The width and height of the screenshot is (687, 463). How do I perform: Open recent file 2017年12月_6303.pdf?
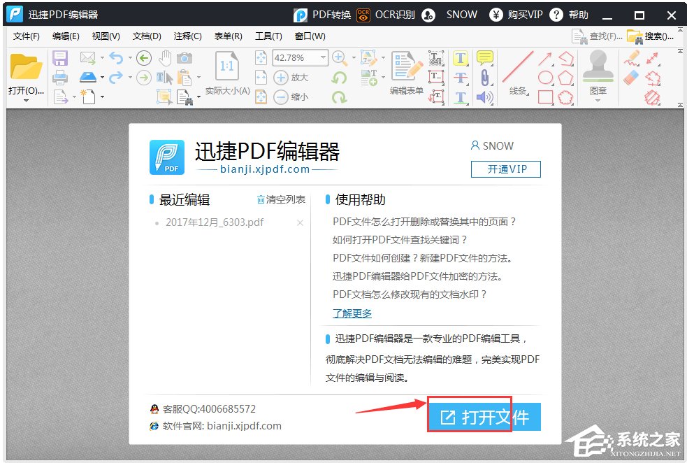(215, 222)
